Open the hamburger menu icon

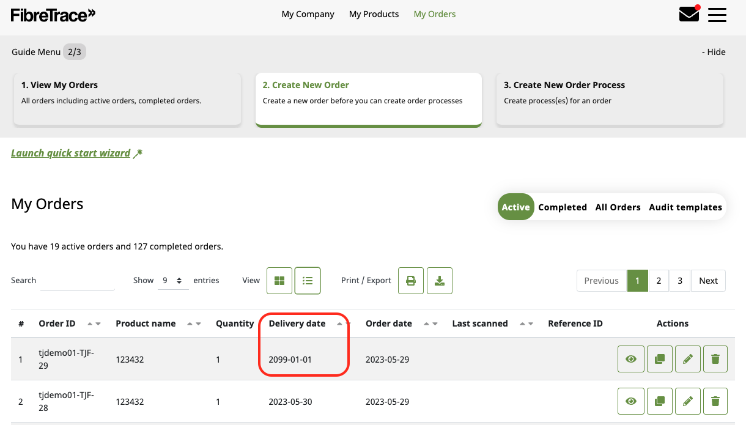coord(717,15)
